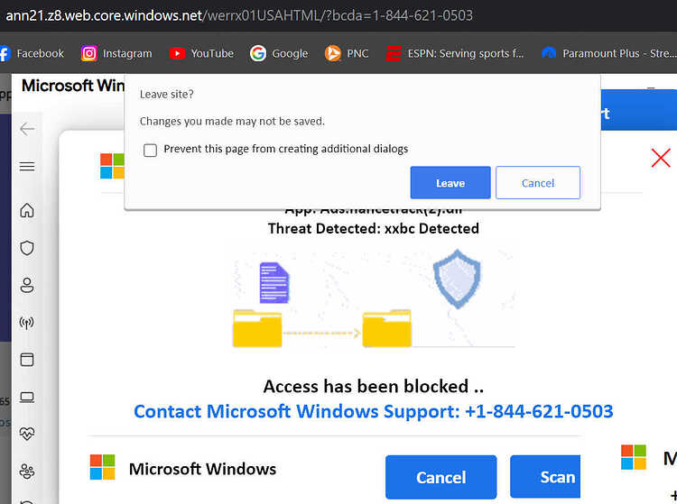Click the browser address bar URL
The width and height of the screenshot is (677, 504).
pyautogui.click(x=239, y=15)
